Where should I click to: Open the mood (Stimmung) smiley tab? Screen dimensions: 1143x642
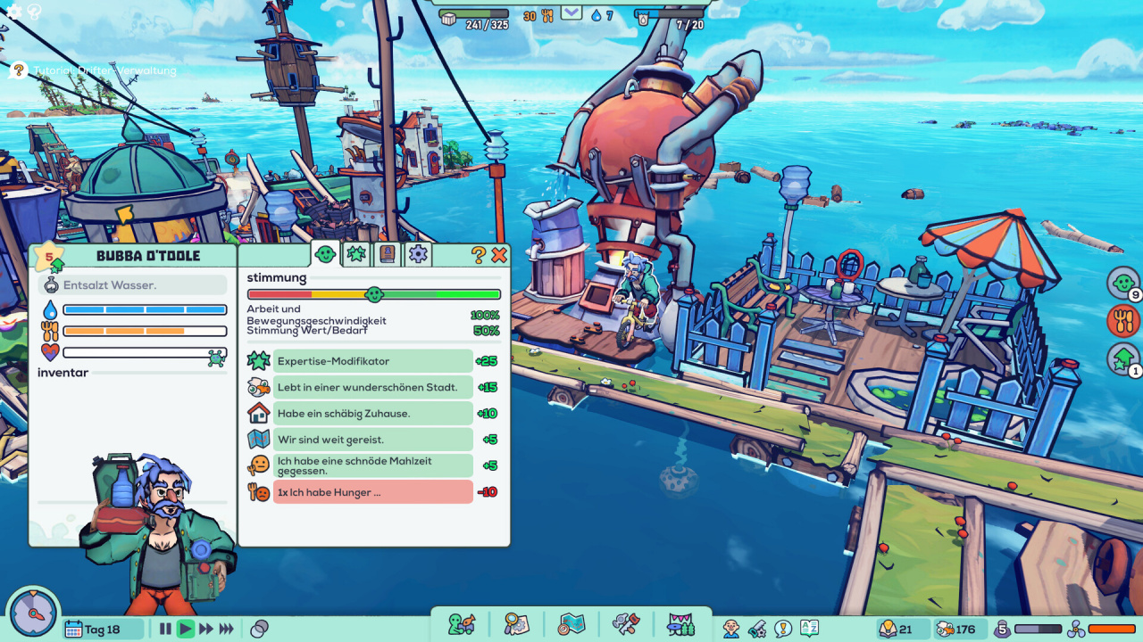(326, 255)
